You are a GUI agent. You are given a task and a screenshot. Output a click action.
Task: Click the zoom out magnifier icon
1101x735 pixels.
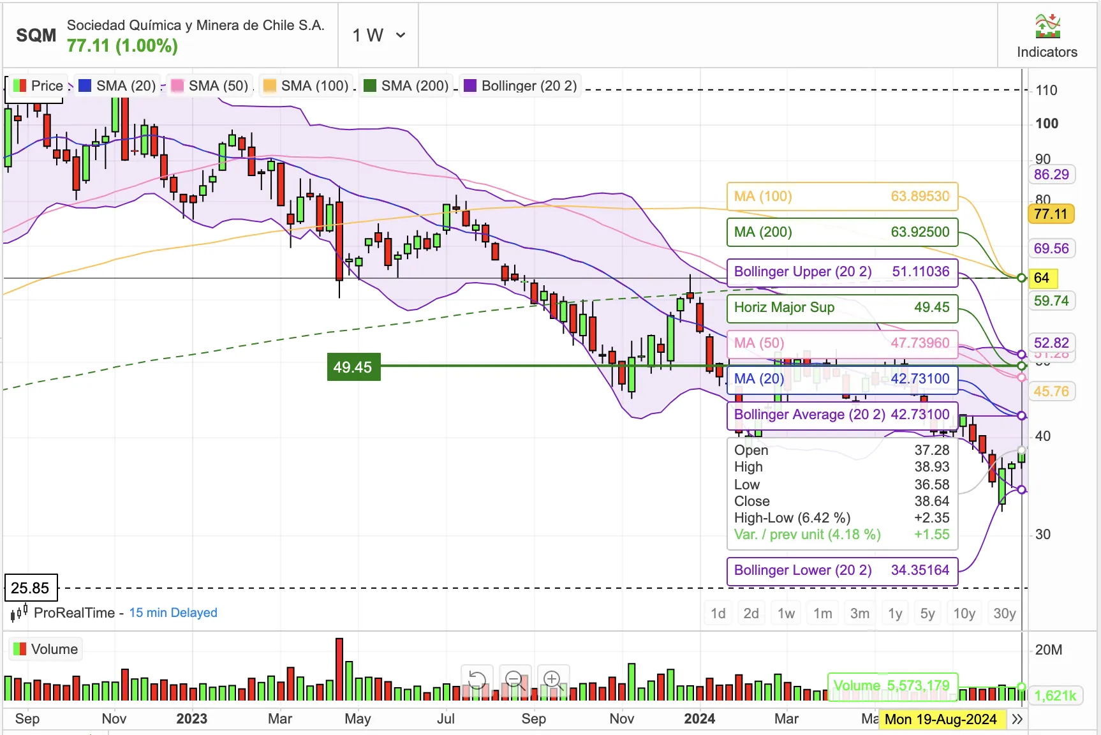pyautogui.click(x=515, y=681)
